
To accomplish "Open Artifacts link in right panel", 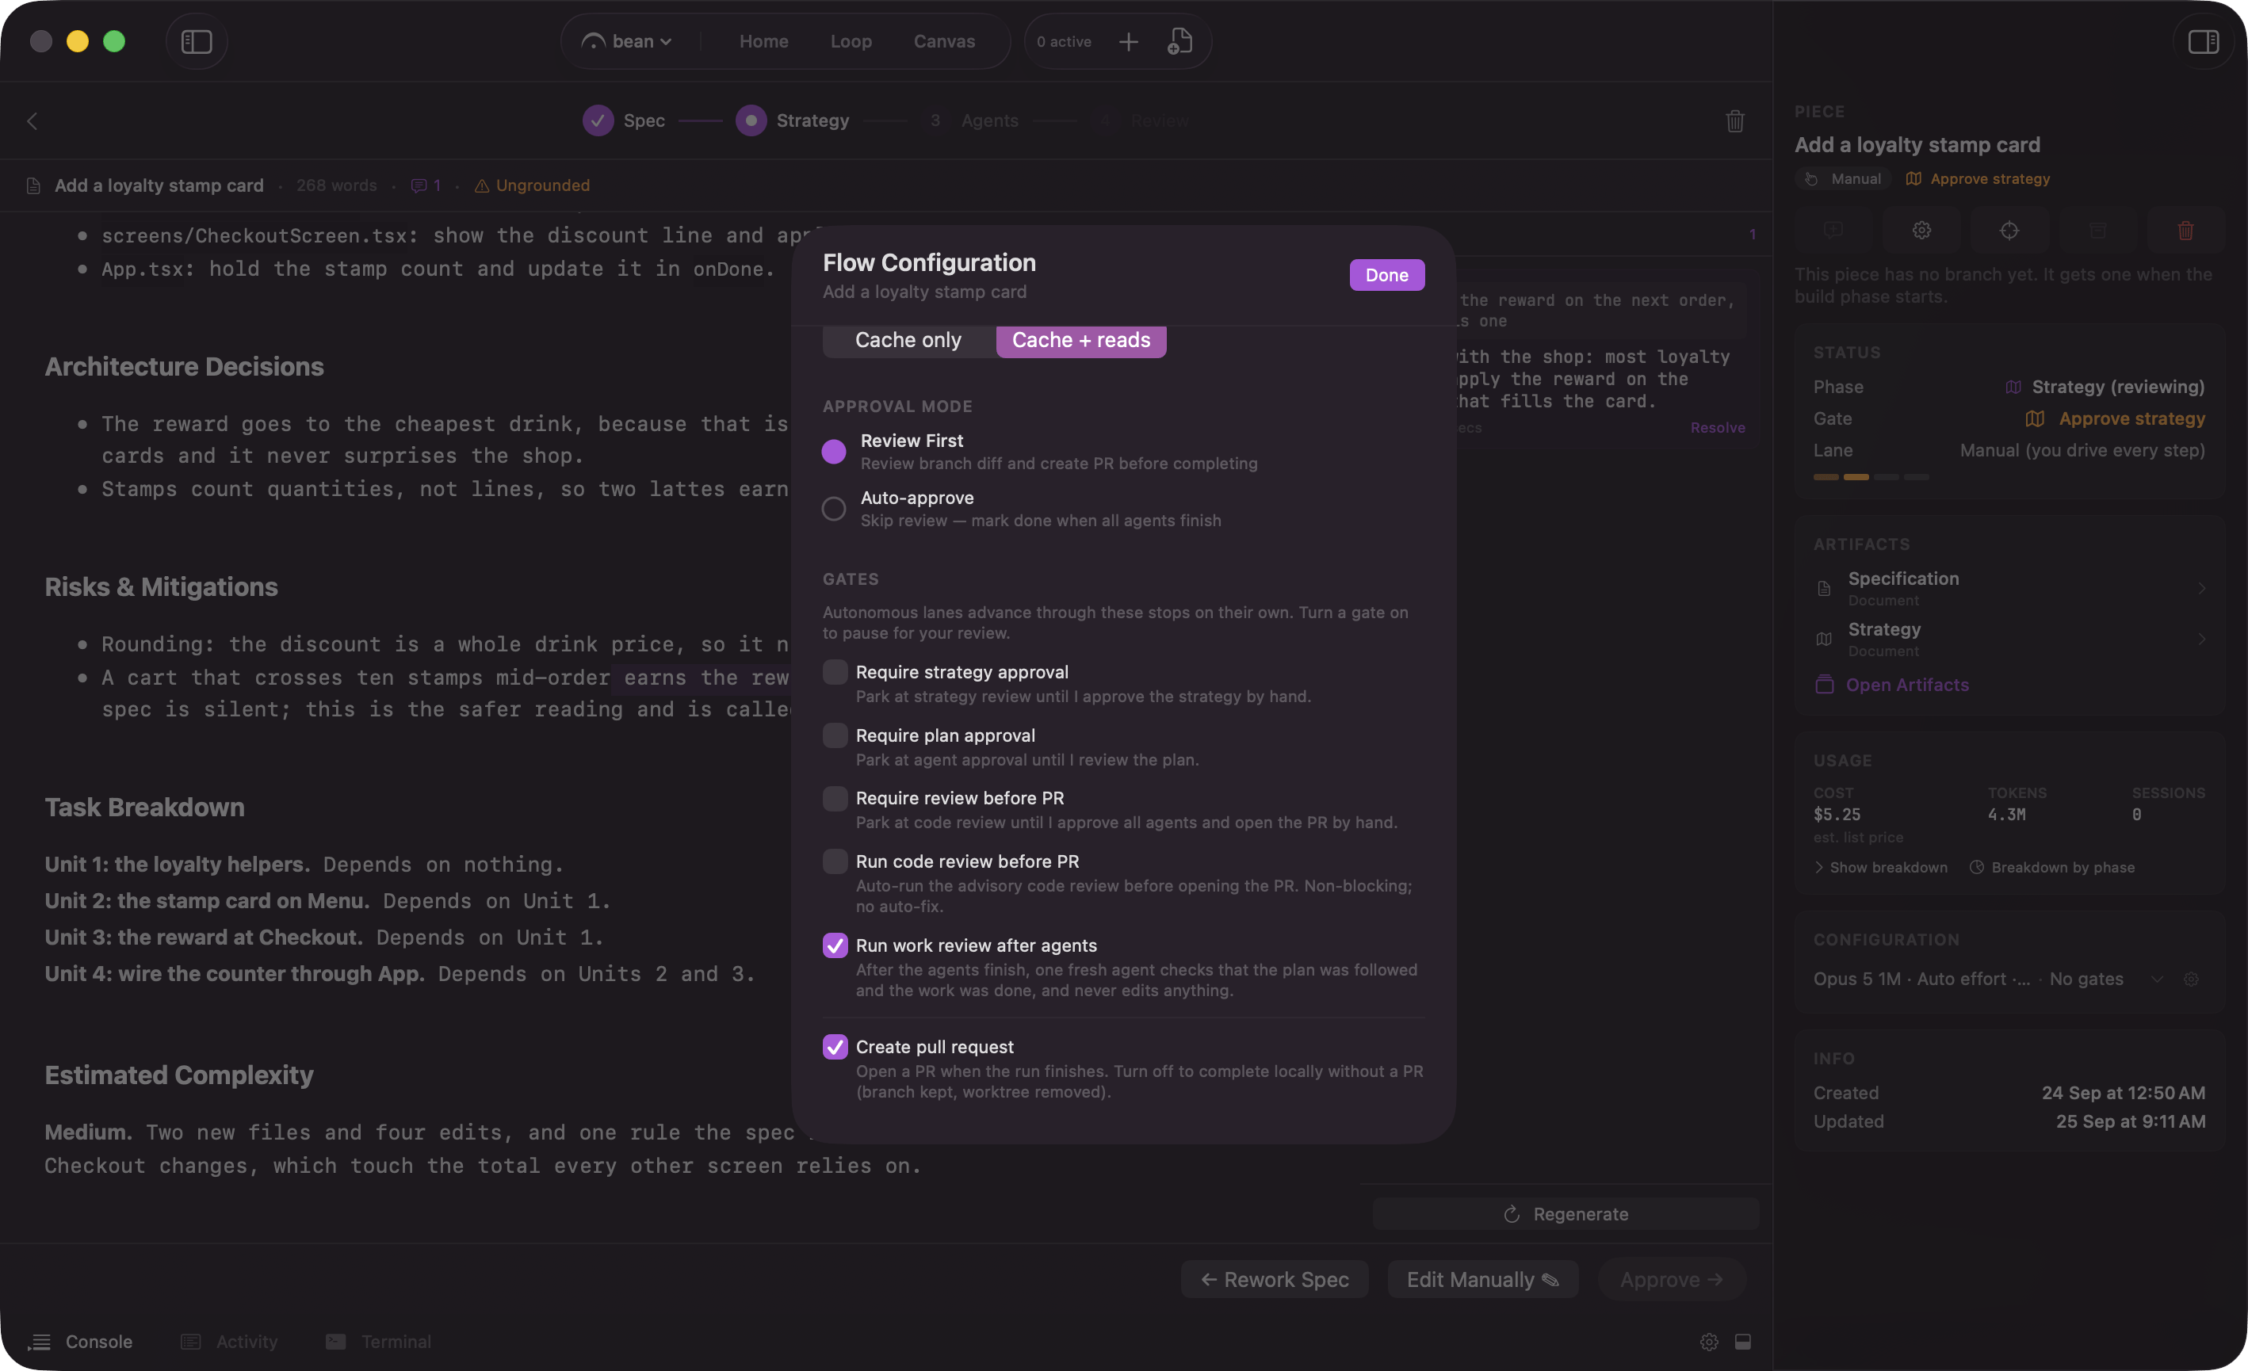I will (1891, 686).
